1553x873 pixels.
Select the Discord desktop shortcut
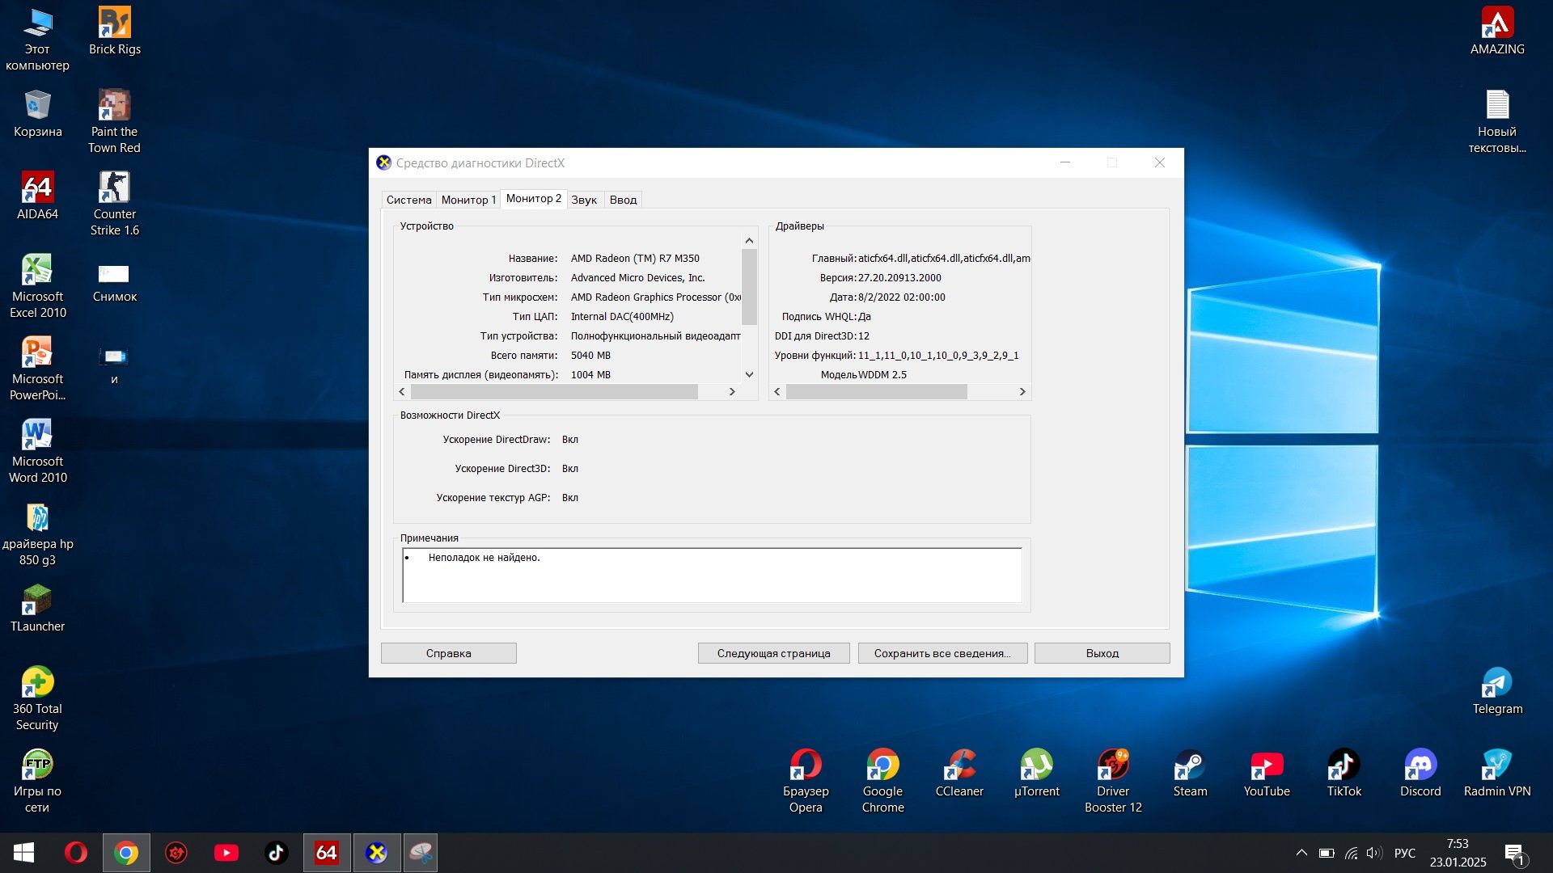tap(1420, 773)
